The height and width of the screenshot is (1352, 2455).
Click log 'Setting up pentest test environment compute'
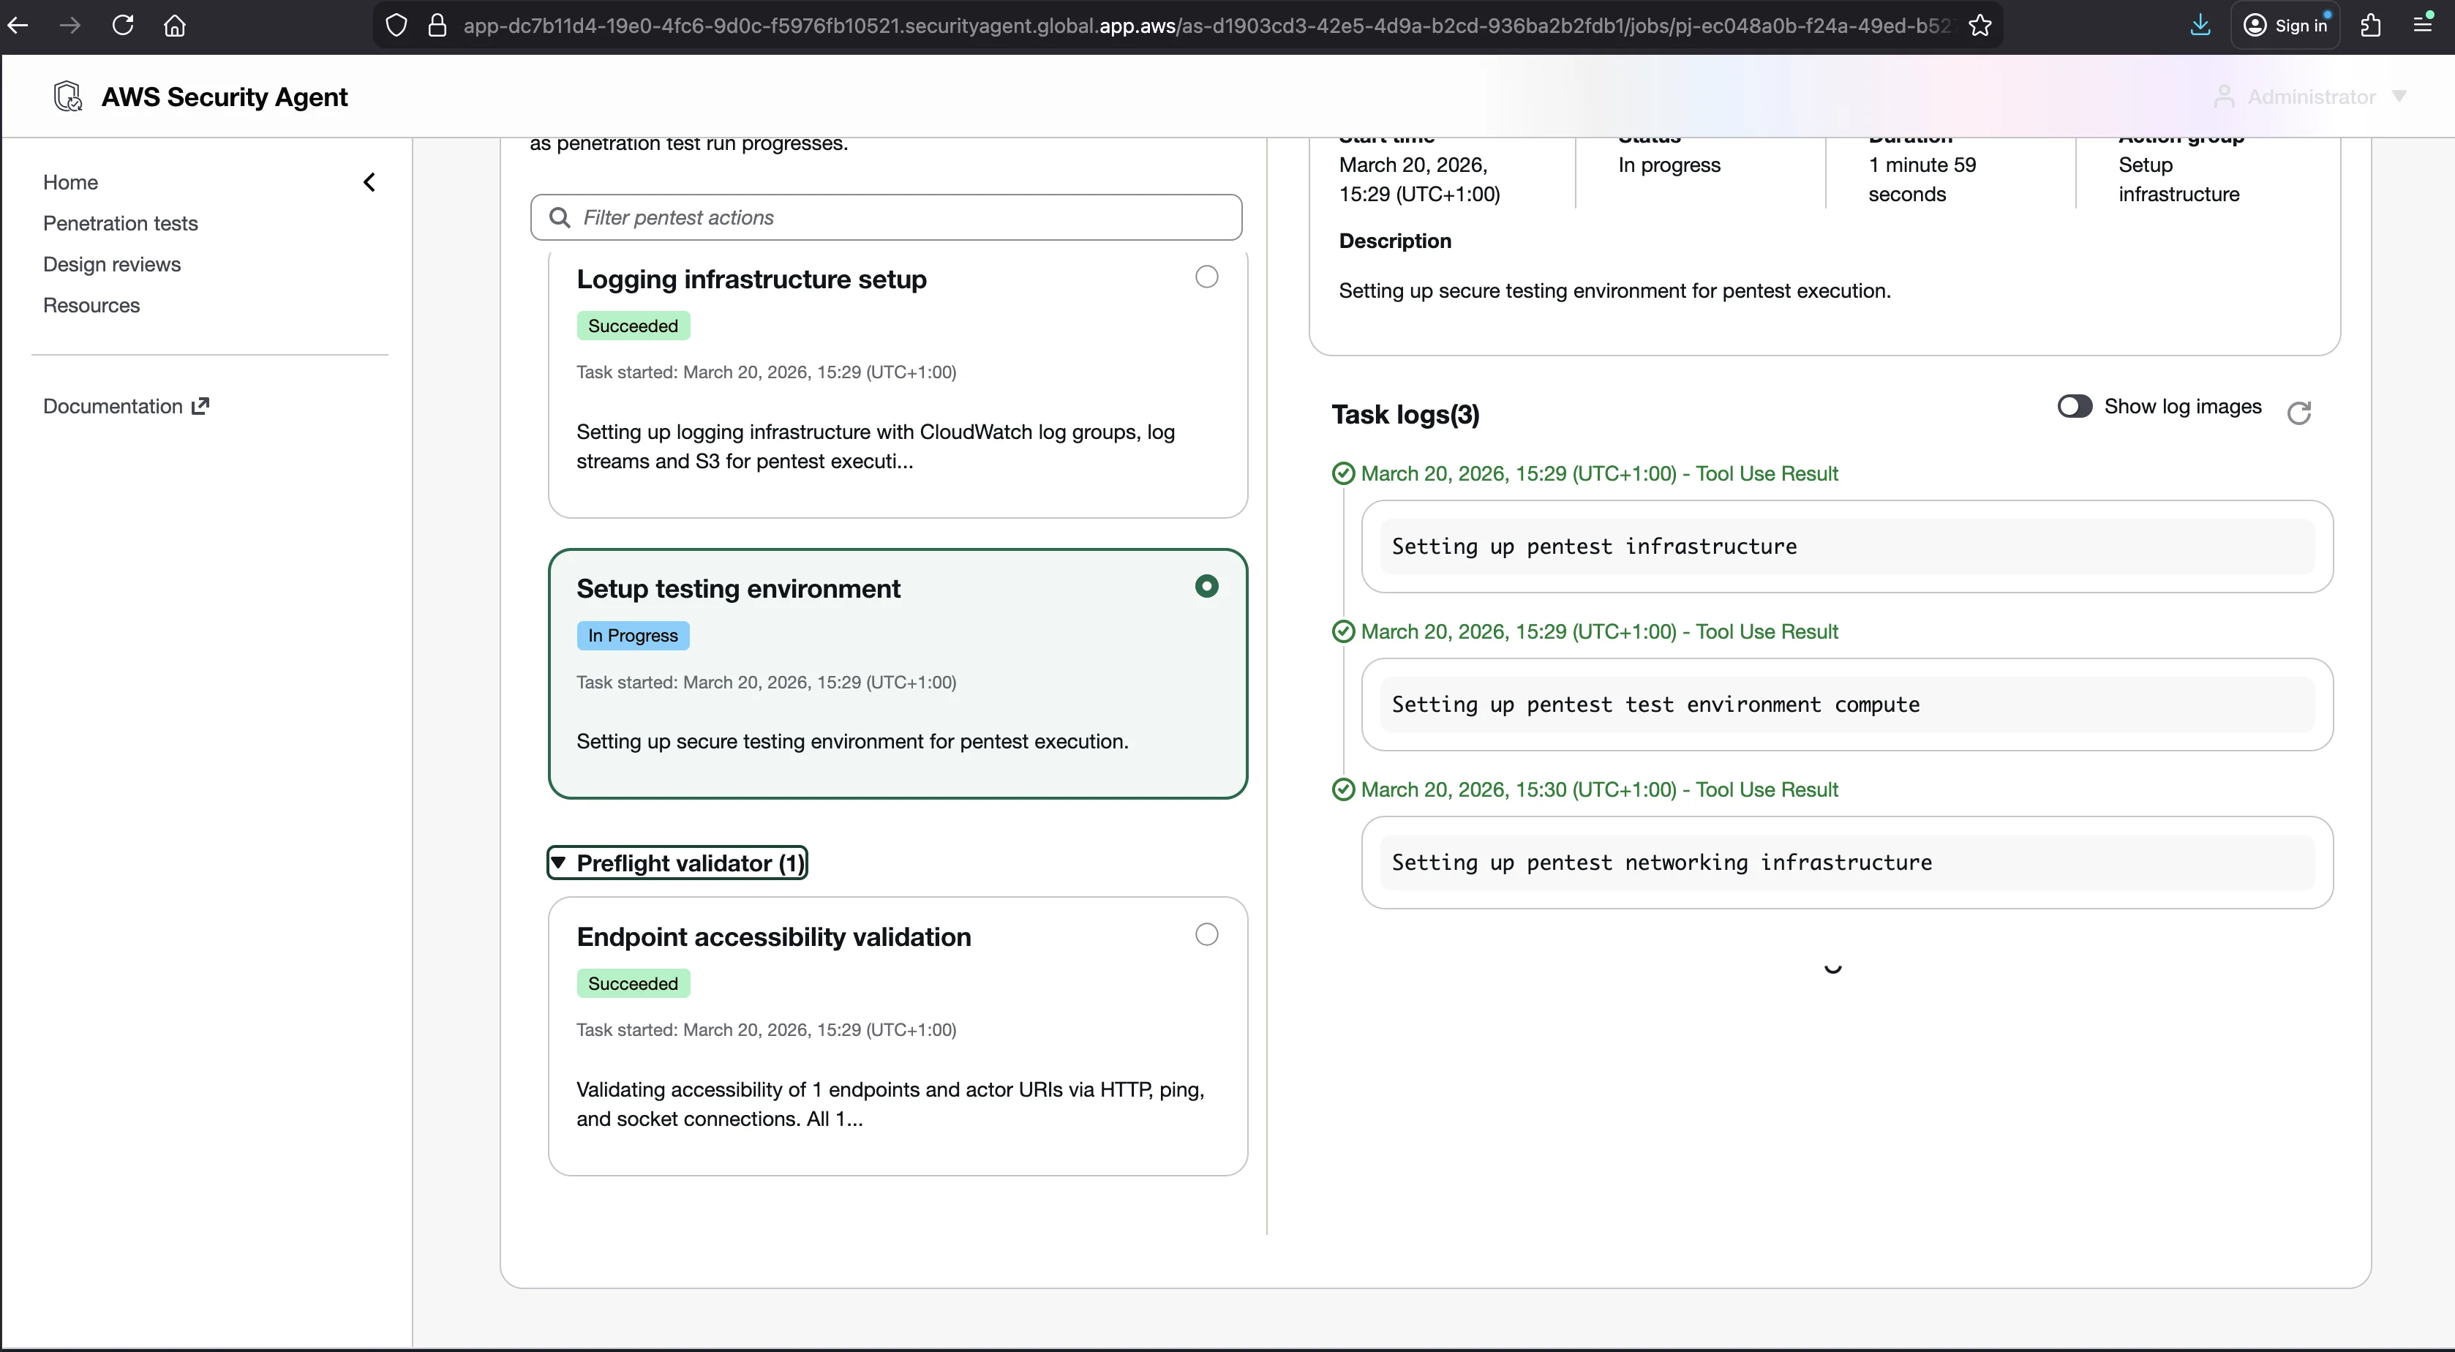point(1655,705)
